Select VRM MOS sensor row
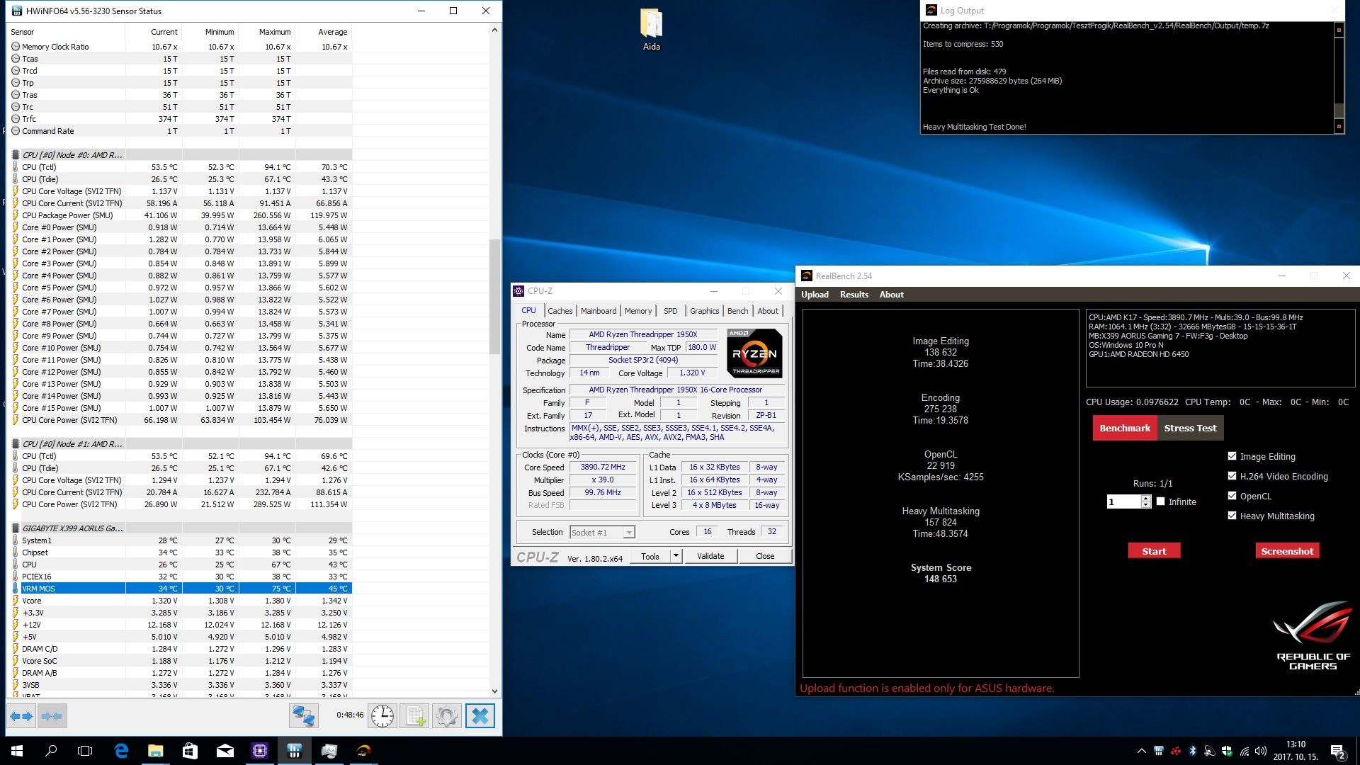This screenshot has height=765, width=1360. [179, 589]
